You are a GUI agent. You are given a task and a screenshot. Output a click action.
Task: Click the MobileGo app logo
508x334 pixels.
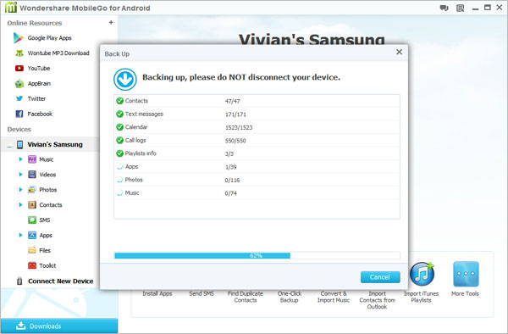[11, 7]
